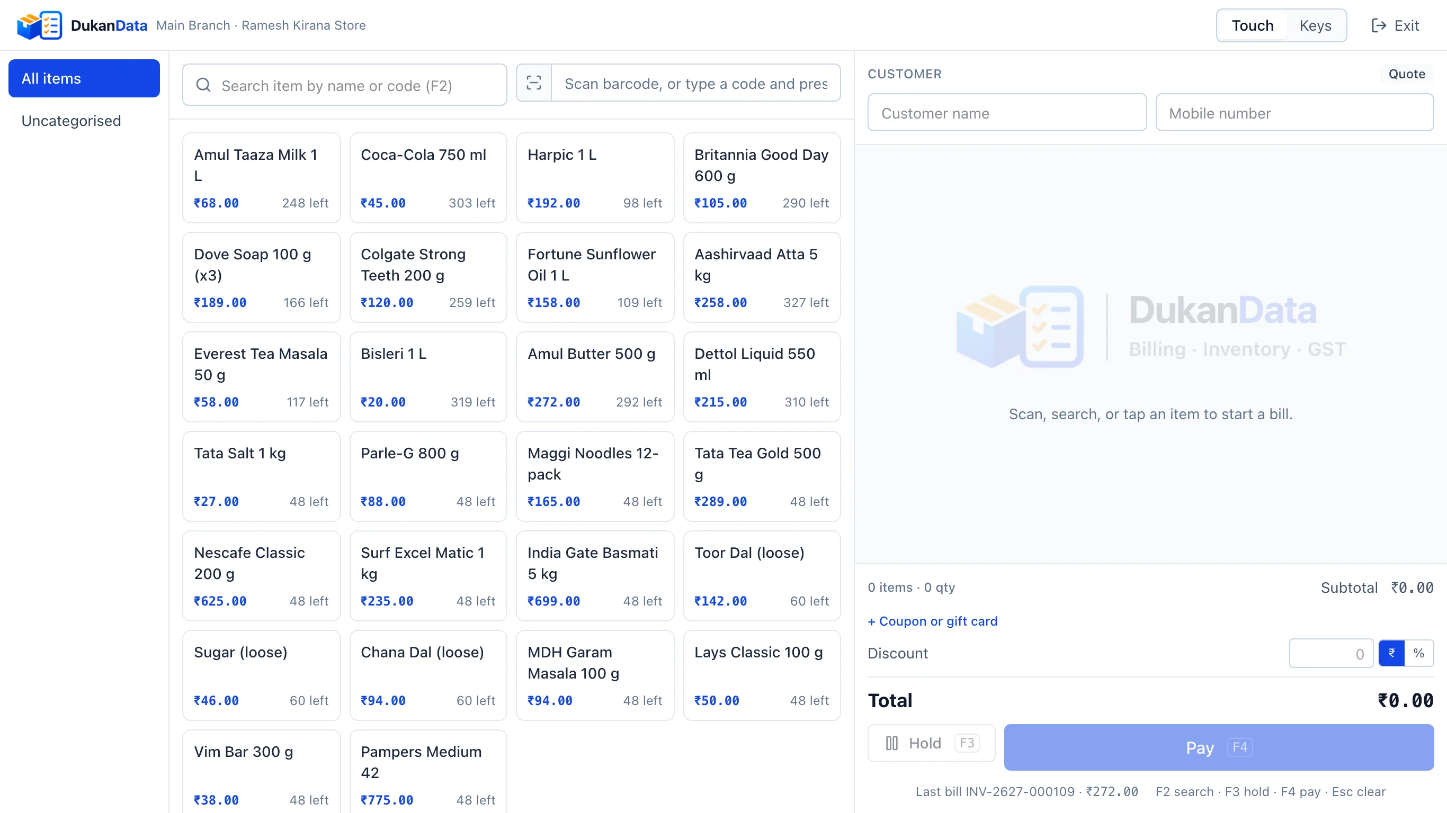Click the barcode scan icon
This screenshot has height=813, width=1447.
click(x=534, y=83)
